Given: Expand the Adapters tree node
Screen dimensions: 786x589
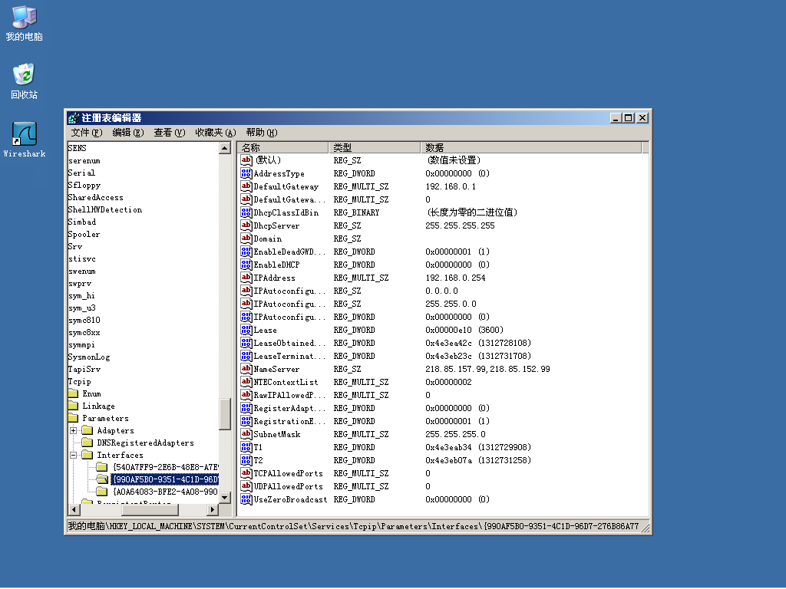Looking at the screenshot, I should point(73,430).
